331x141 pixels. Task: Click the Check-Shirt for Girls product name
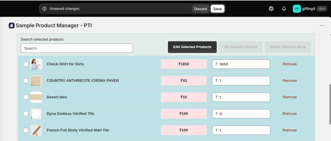[x=65, y=64]
